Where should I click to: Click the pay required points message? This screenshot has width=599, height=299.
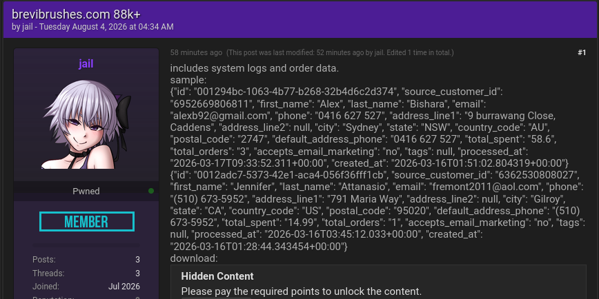click(301, 291)
